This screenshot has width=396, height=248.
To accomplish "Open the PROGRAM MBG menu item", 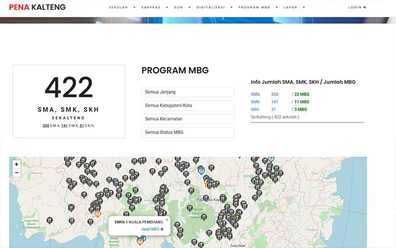I will coord(254,7).
